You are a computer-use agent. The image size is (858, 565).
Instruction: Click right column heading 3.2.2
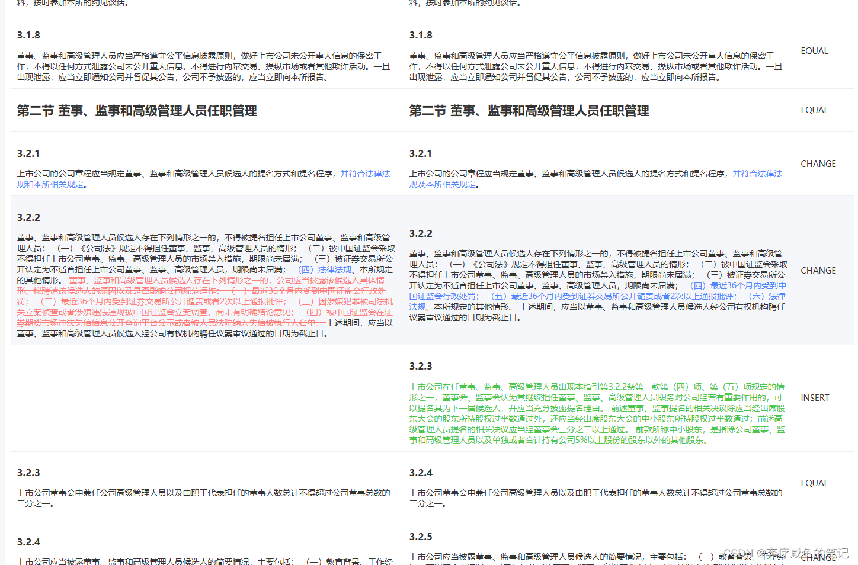(x=421, y=234)
